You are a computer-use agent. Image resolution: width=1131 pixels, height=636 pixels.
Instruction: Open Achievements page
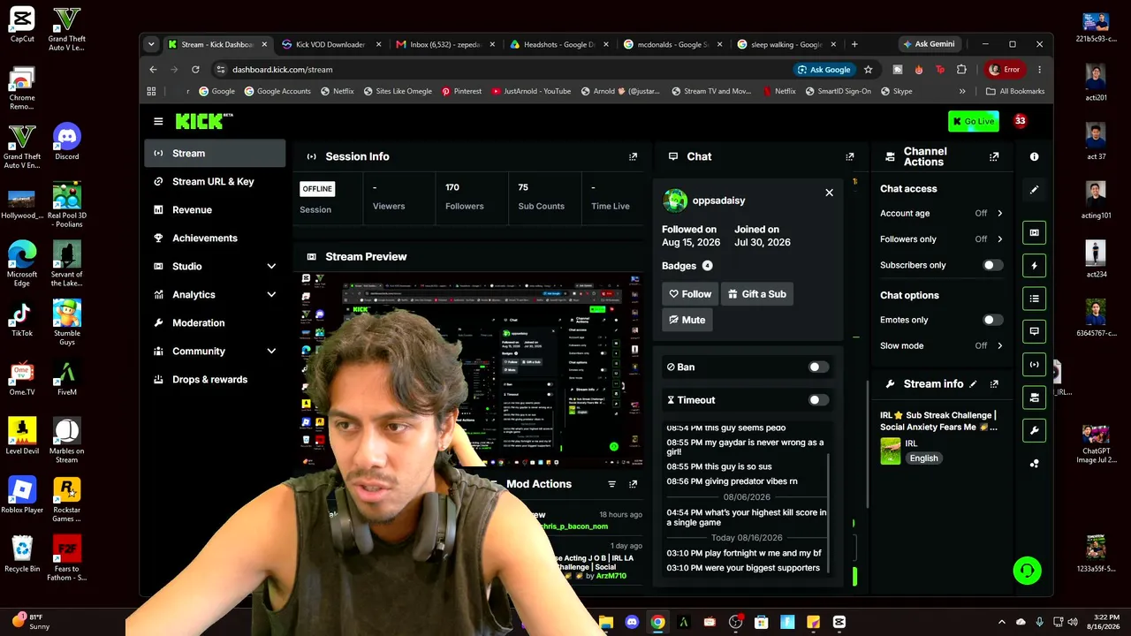point(215,238)
